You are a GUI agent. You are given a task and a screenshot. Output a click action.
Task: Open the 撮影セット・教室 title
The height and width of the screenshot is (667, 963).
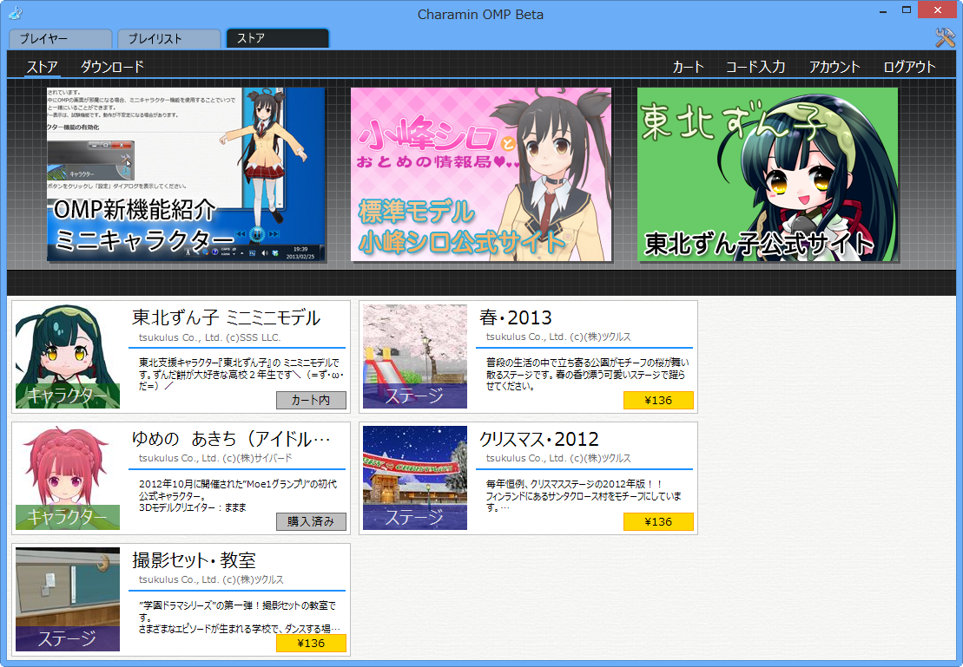194,560
